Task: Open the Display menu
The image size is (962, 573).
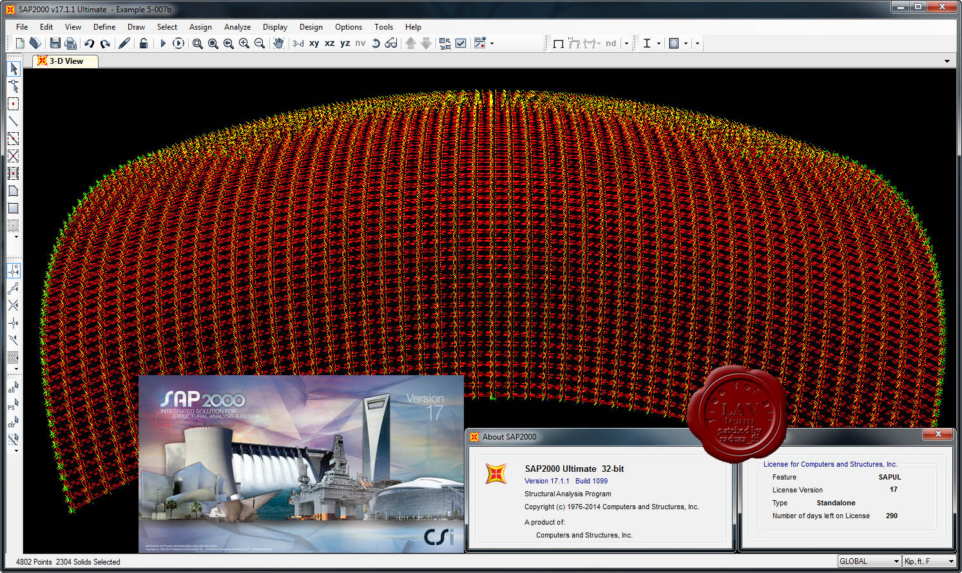Action: [275, 27]
